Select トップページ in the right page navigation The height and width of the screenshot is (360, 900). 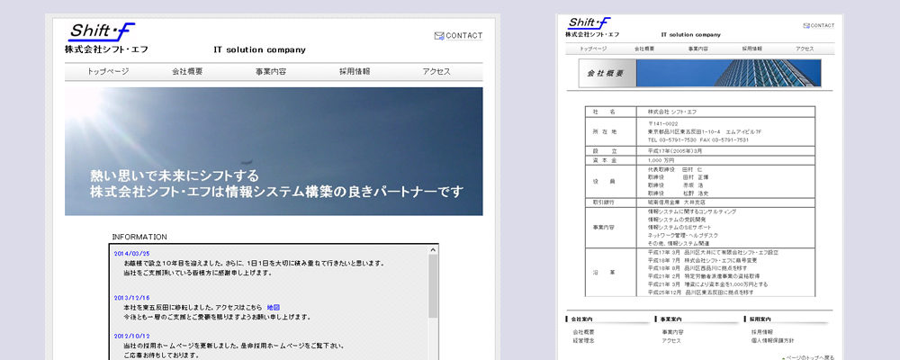pyautogui.click(x=593, y=49)
